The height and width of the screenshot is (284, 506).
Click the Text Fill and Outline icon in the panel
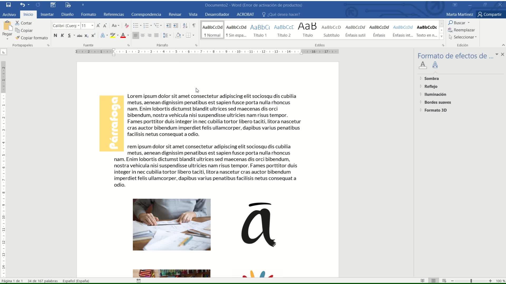pyautogui.click(x=423, y=65)
